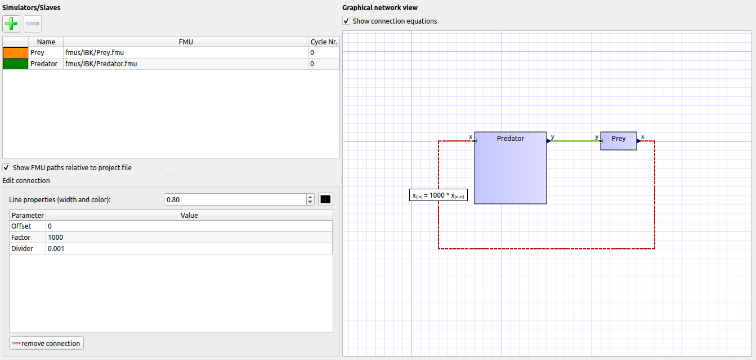Toggle Show connection equations checkbox
Screen dimensions: 756x360
click(x=346, y=21)
